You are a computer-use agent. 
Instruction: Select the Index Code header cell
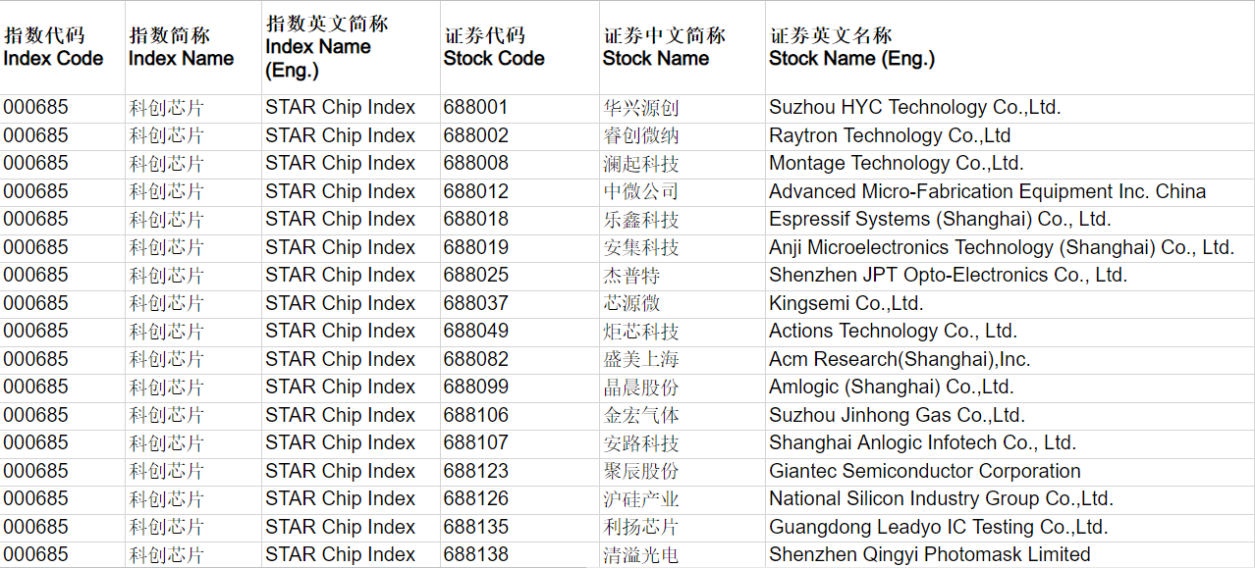pos(63,47)
